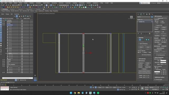Click the Set Key large plus button
The image size is (169, 95).
(x=142, y=88)
